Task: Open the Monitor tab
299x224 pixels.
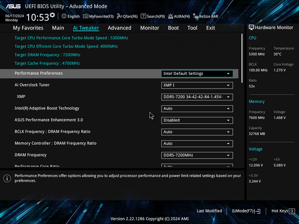Action: pos(149,28)
